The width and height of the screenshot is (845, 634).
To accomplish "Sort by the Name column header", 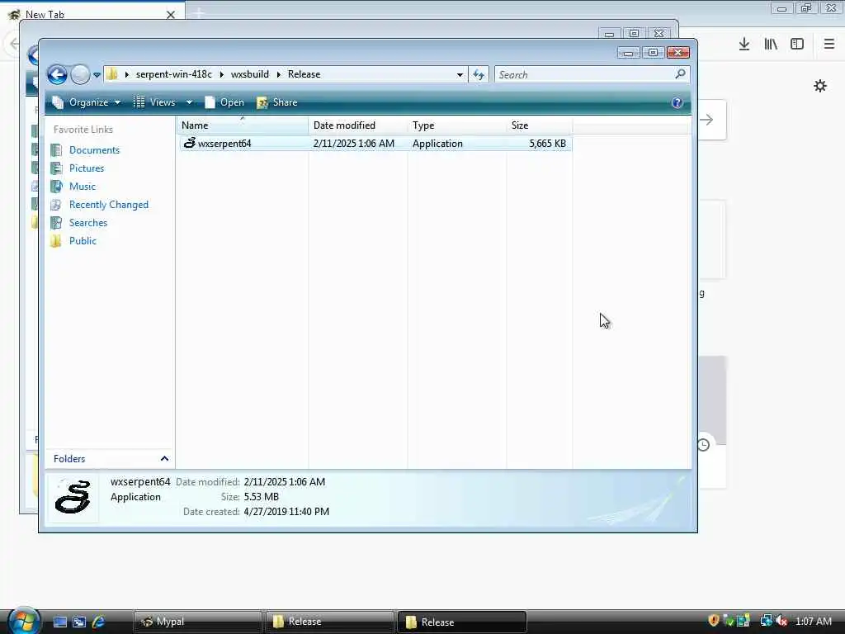I will coord(242,125).
